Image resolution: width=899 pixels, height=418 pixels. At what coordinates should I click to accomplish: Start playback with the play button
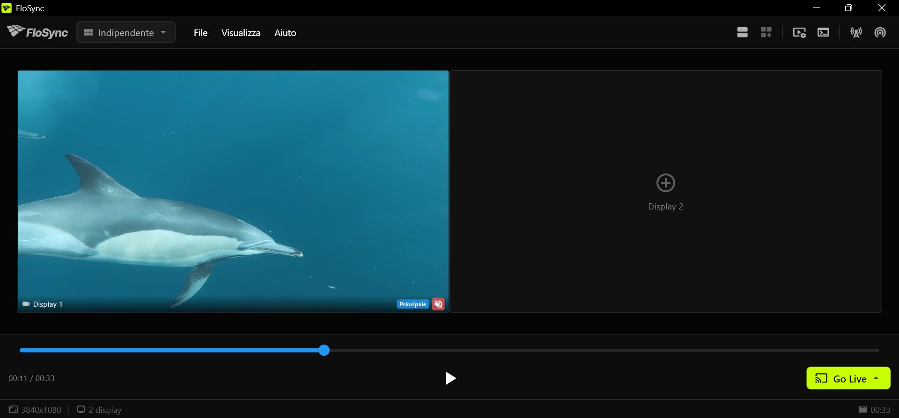[450, 378]
